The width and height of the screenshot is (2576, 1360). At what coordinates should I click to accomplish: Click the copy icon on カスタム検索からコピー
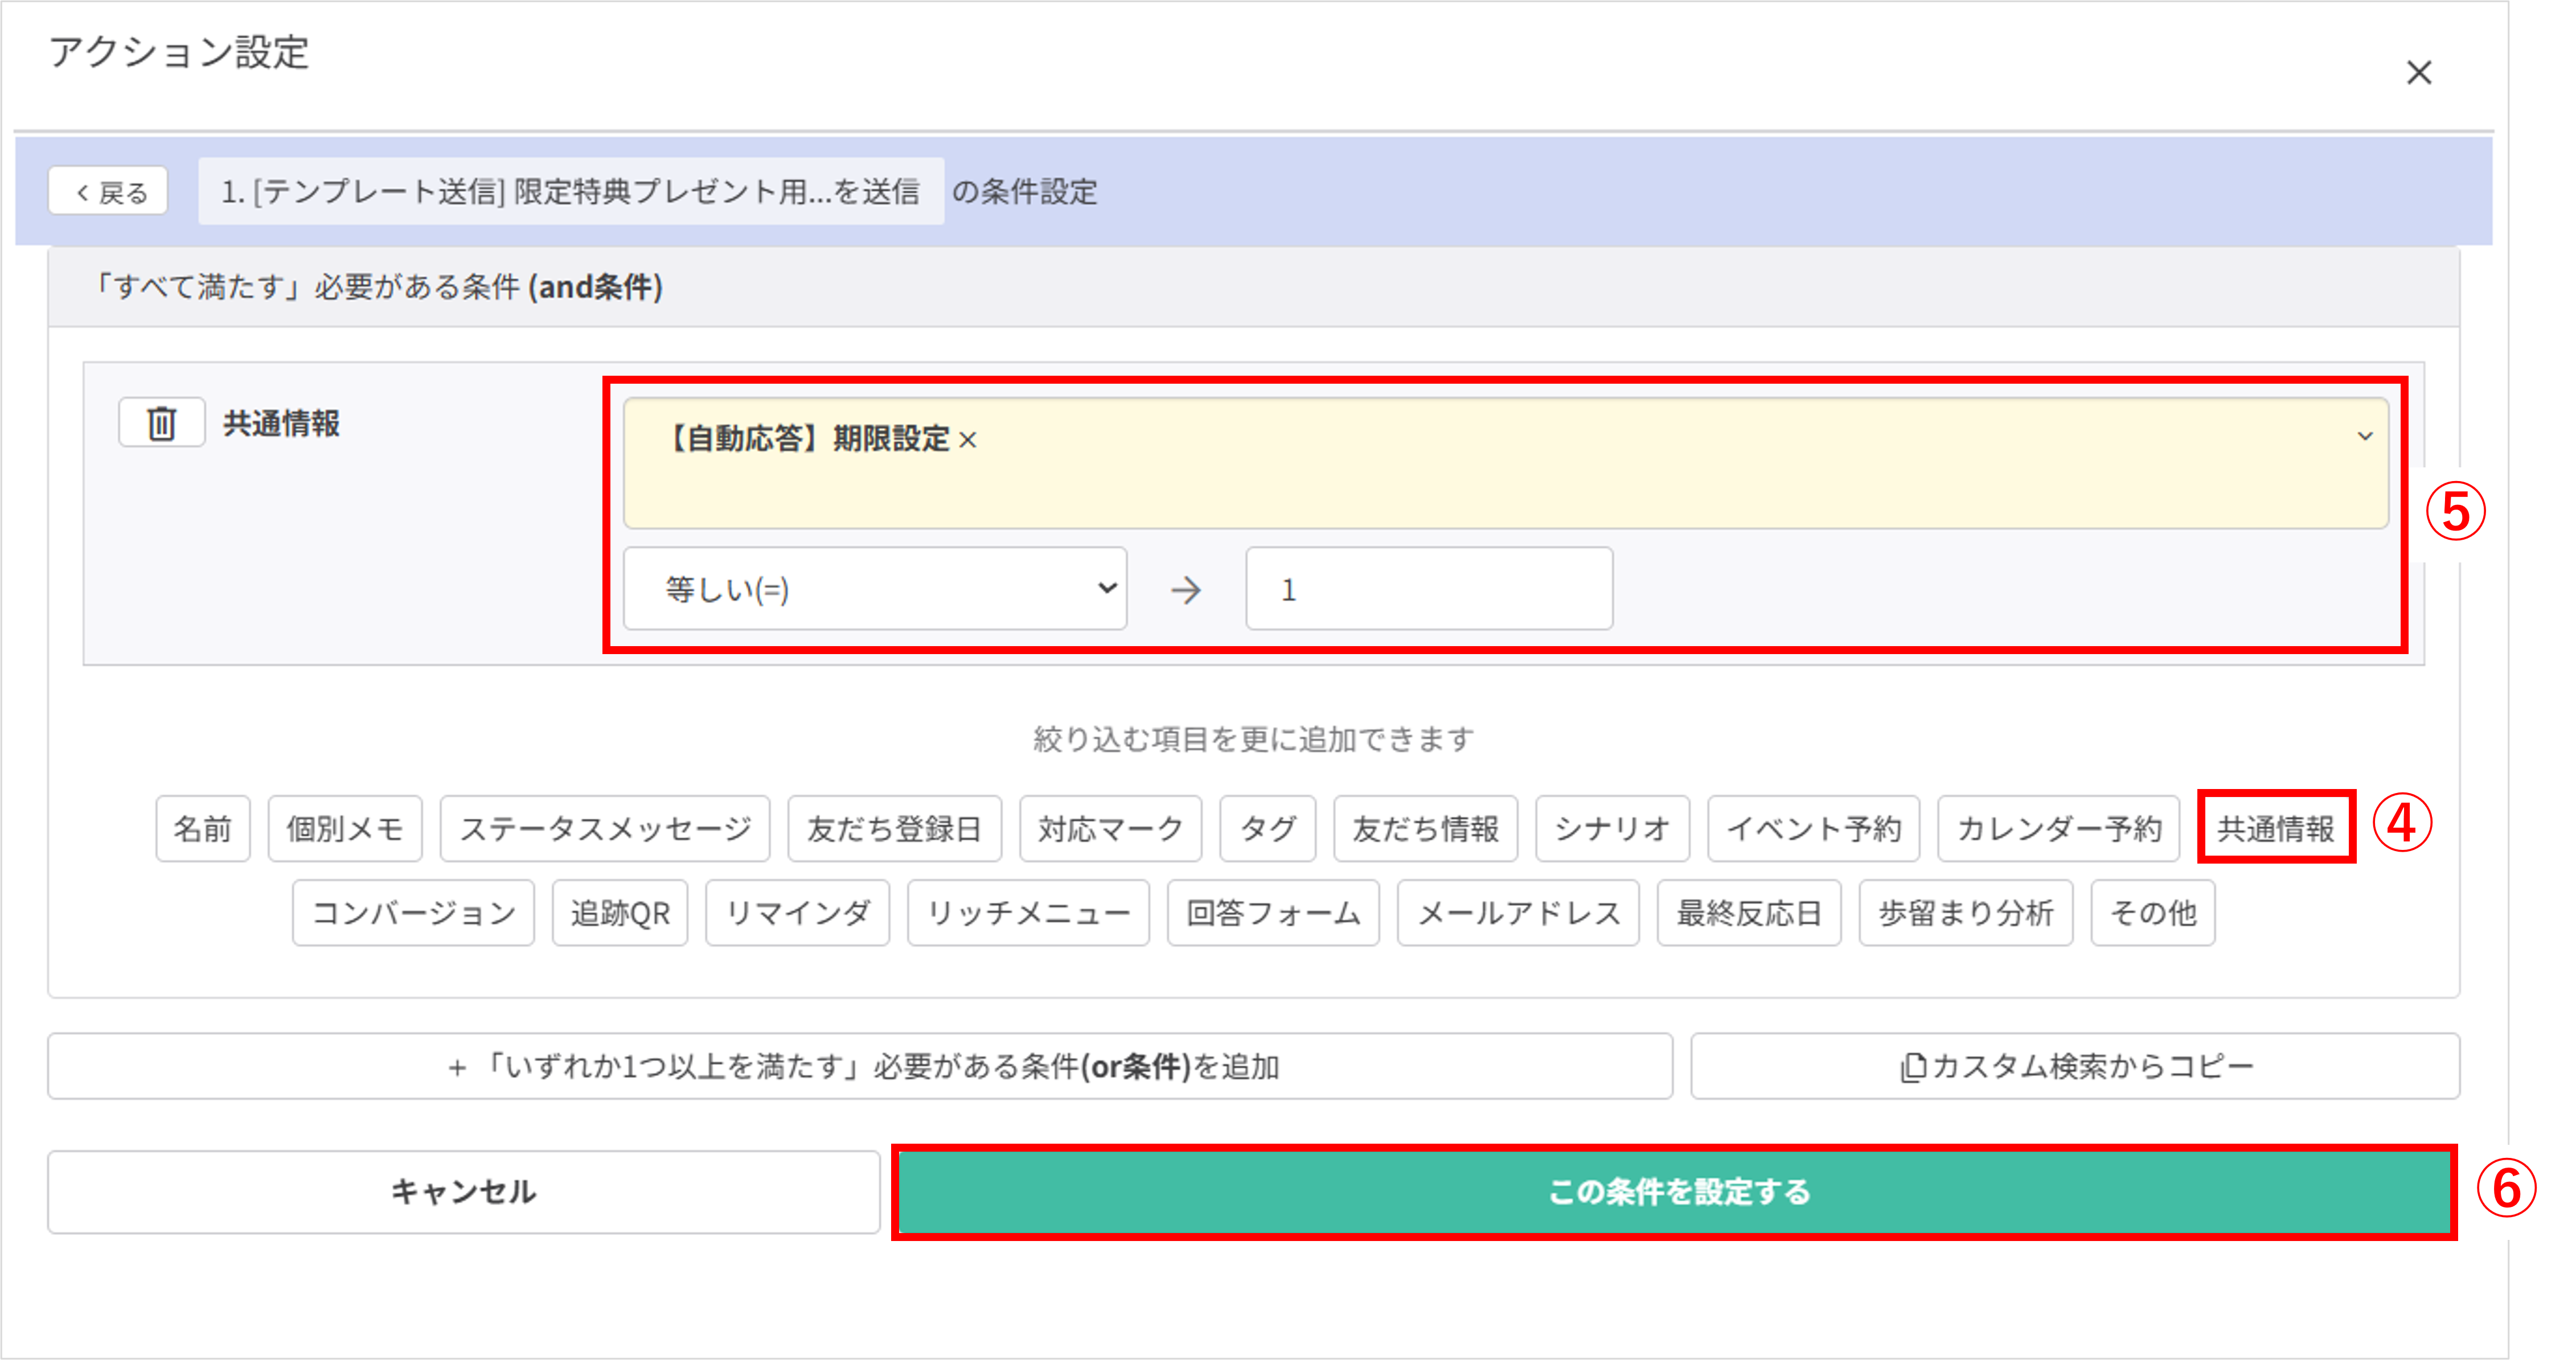(x=1913, y=1066)
